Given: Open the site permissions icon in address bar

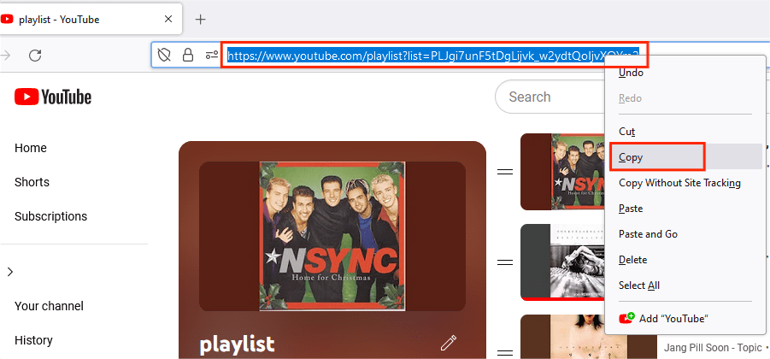Looking at the screenshot, I should tap(211, 56).
